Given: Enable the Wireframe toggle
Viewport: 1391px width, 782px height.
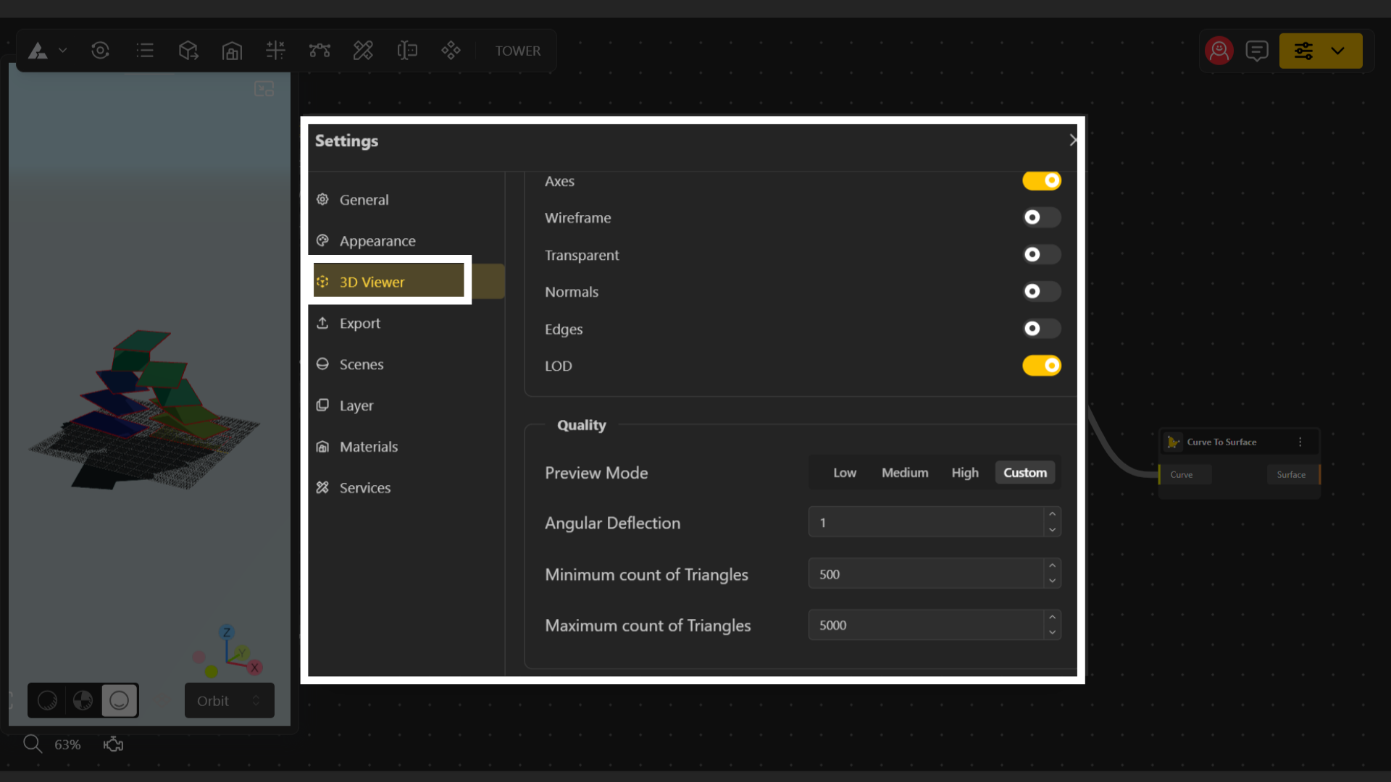Looking at the screenshot, I should [1041, 217].
